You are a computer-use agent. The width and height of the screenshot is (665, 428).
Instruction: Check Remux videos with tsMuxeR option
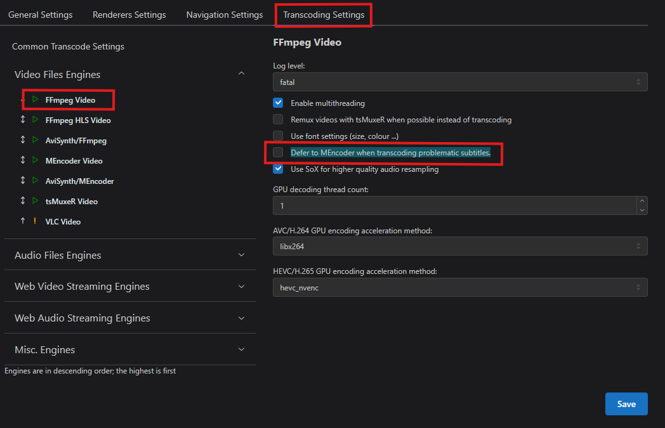pyautogui.click(x=278, y=119)
